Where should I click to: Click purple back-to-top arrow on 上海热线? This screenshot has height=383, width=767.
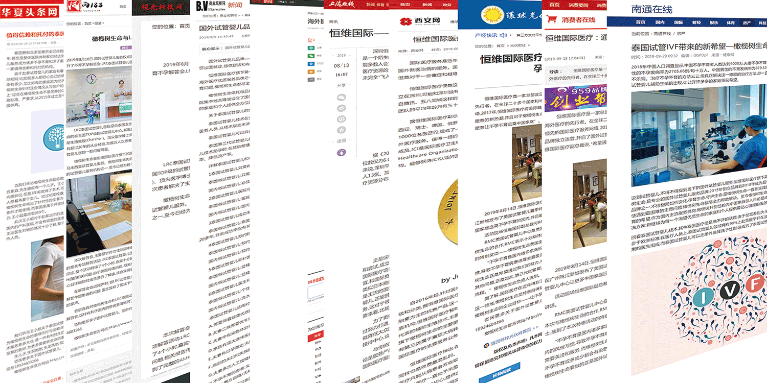[x=341, y=152]
